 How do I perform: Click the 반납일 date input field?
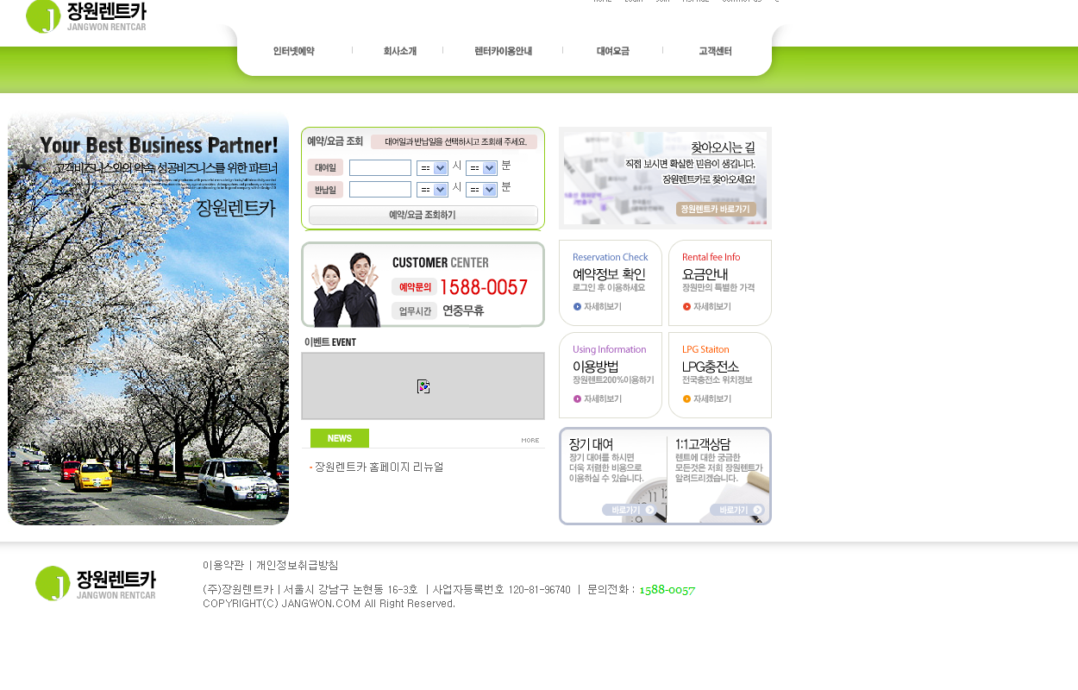tap(380, 189)
